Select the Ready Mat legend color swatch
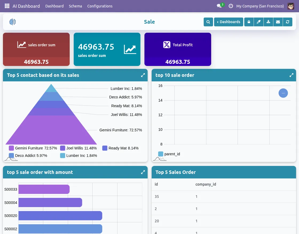Viewport: 299px width, 234px height. [105, 148]
